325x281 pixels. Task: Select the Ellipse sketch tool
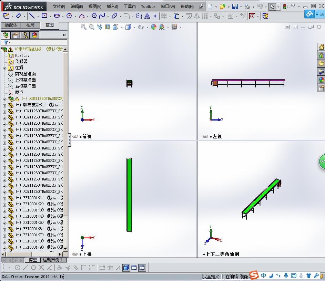pyautogui.click(x=114, y=16)
